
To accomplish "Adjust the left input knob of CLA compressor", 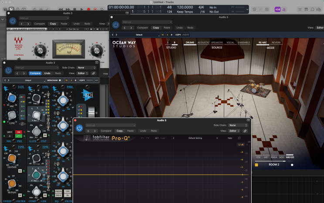I will 40,51.
